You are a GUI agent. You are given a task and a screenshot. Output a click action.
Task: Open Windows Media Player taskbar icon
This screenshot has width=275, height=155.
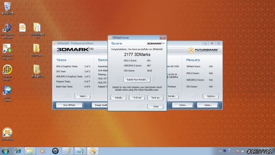point(42,151)
